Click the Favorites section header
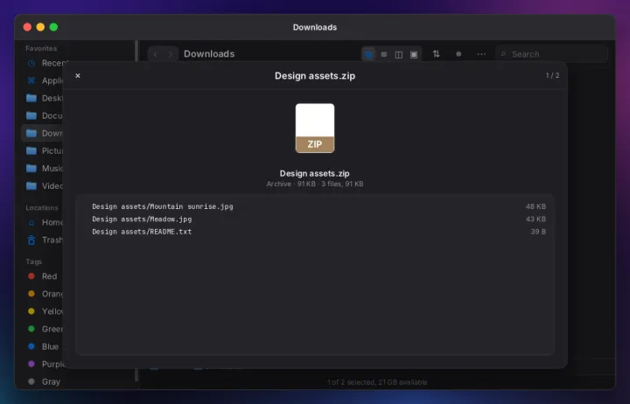 click(41, 48)
